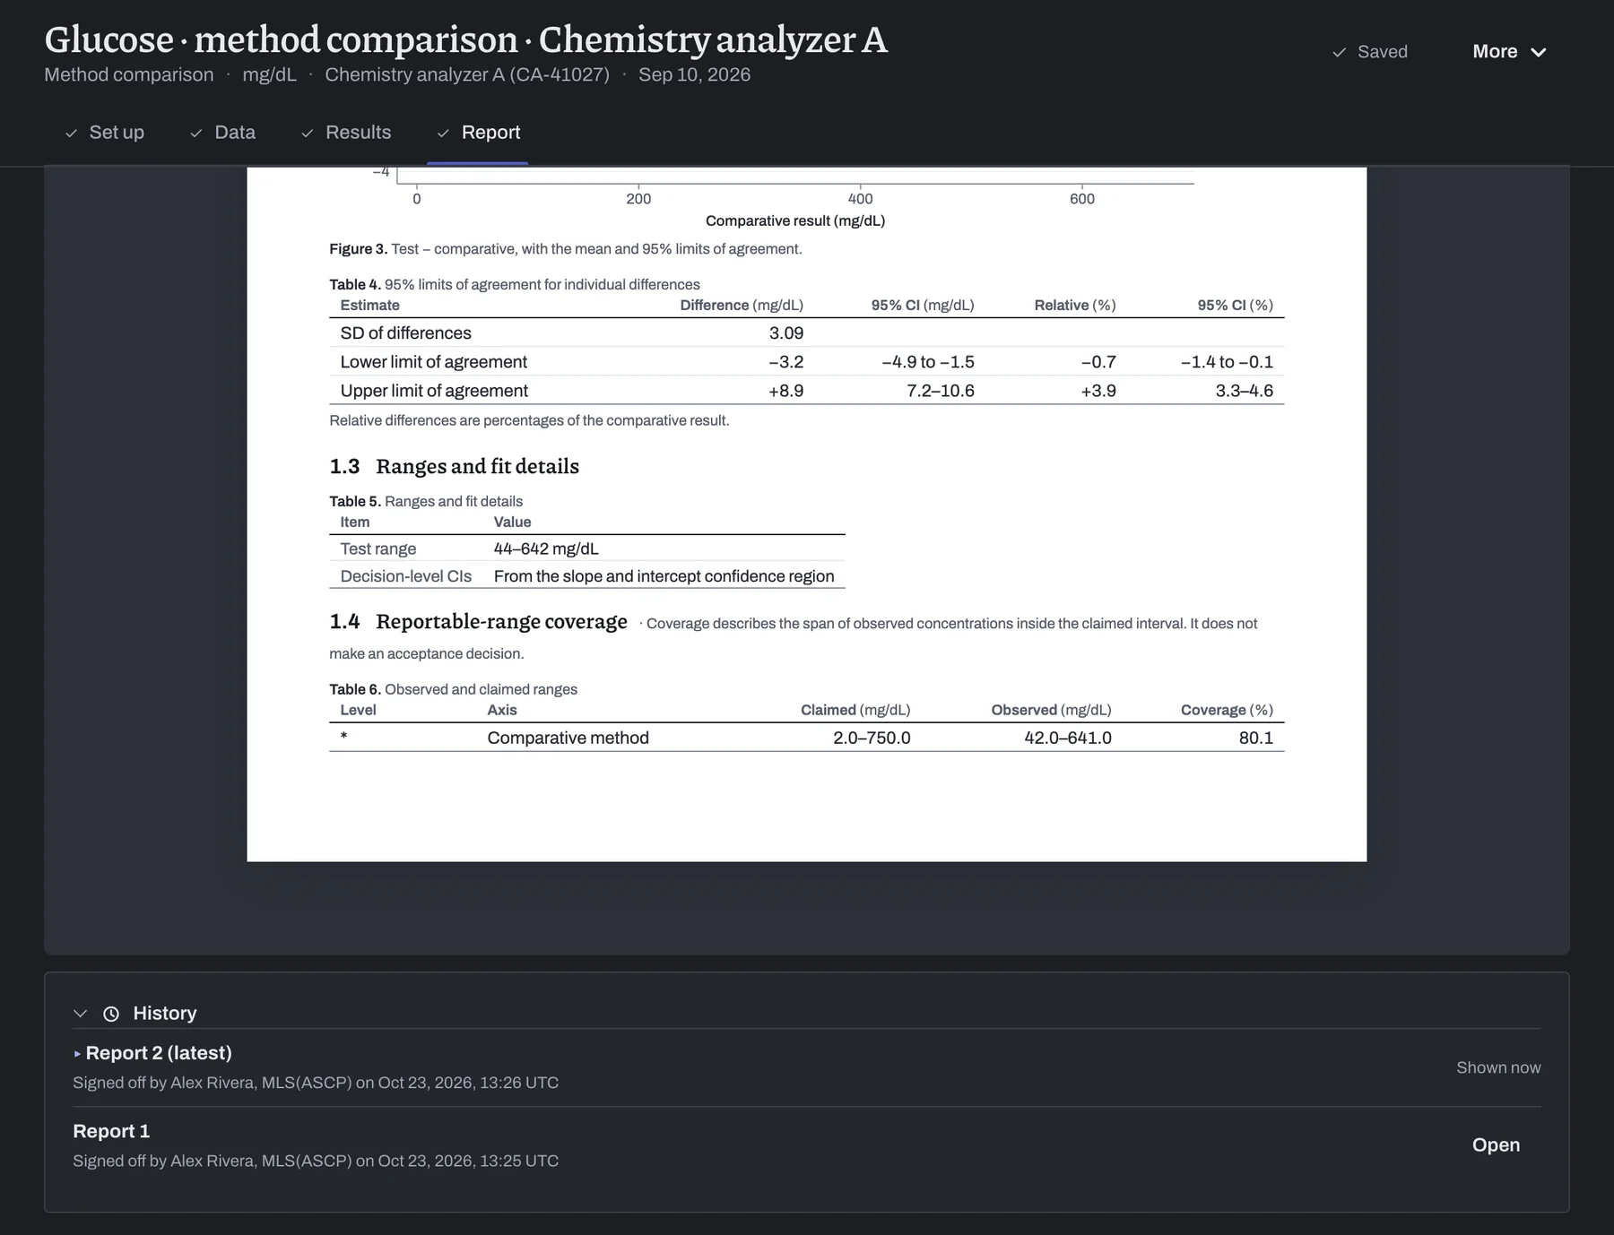1614x1235 pixels.
Task: Click the 44–642 mg/dL test range value
Action: click(546, 548)
